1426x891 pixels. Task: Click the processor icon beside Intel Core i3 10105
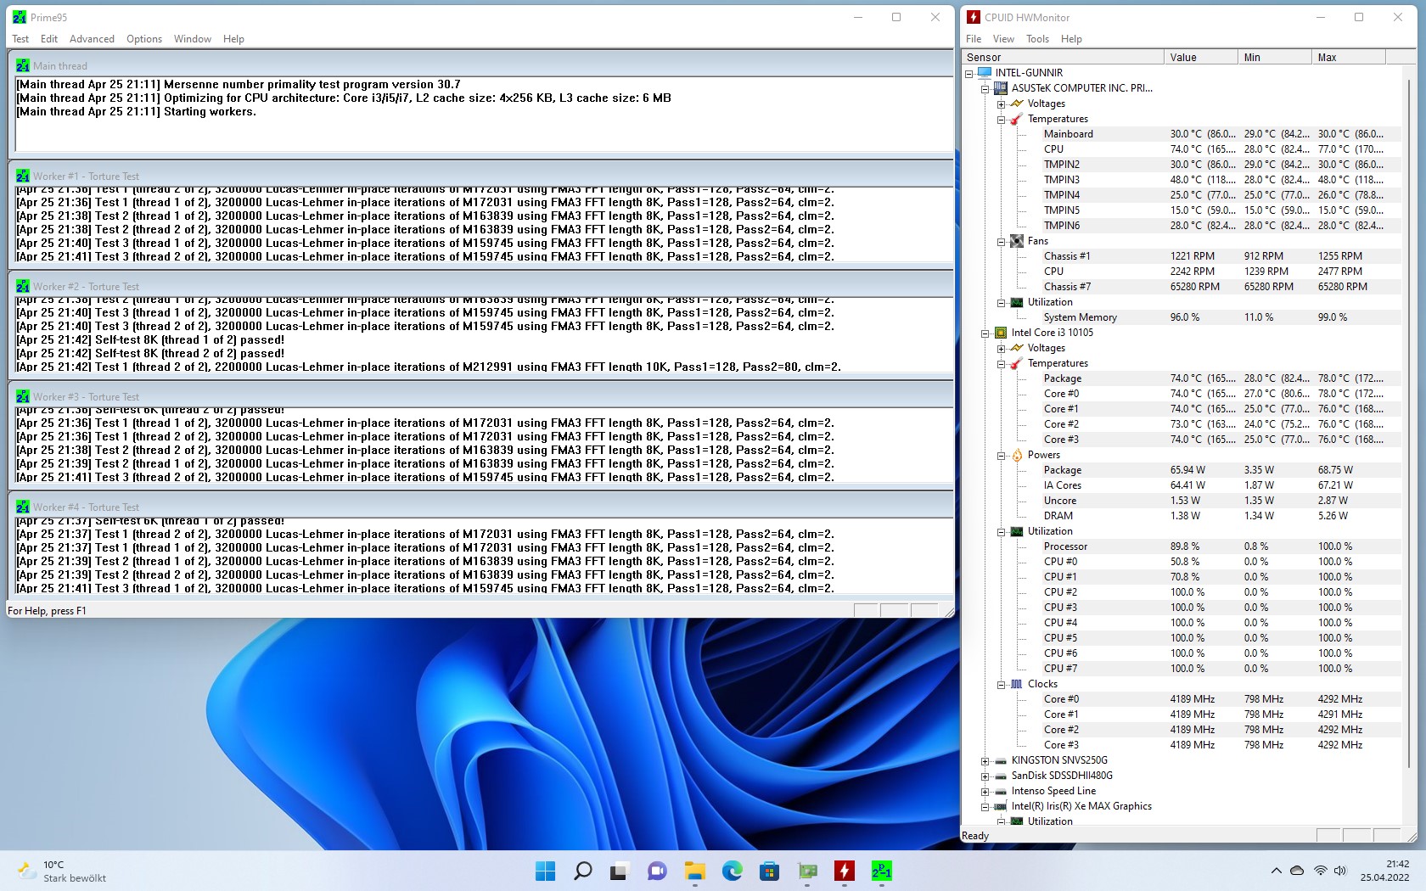tap(1001, 333)
